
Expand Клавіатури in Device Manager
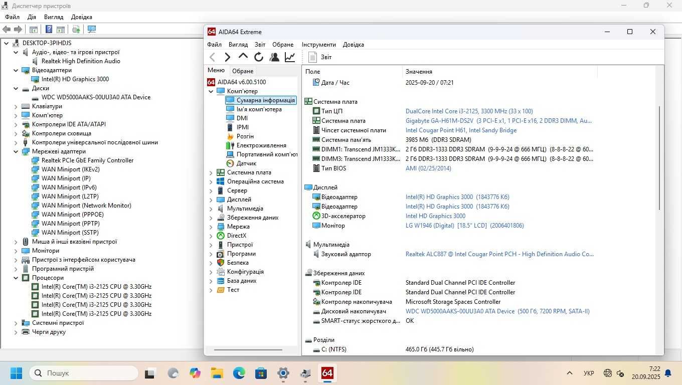(16, 106)
